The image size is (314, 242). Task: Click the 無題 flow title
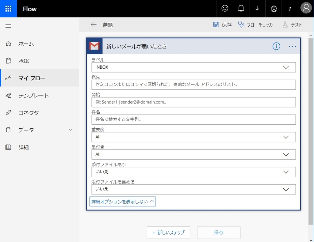(108, 25)
